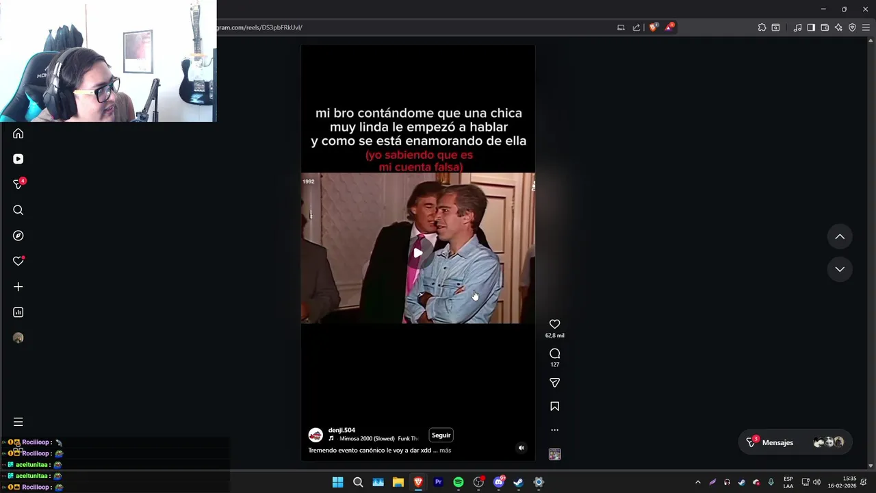Open the browser Extensions puzzle icon
The width and height of the screenshot is (876, 493).
point(762,27)
